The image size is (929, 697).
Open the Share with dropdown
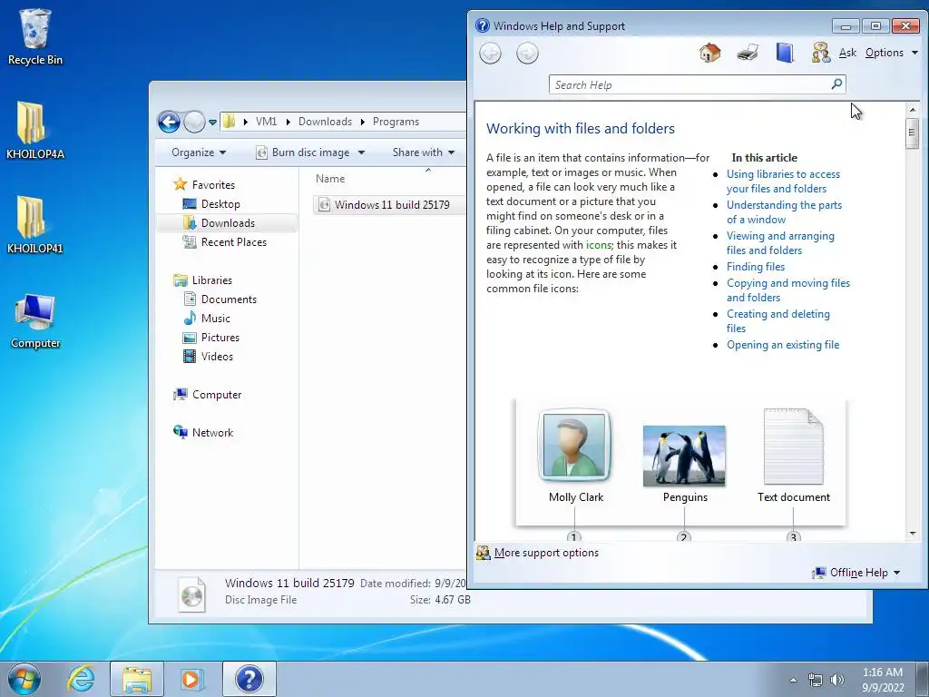click(x=423, y=152)
